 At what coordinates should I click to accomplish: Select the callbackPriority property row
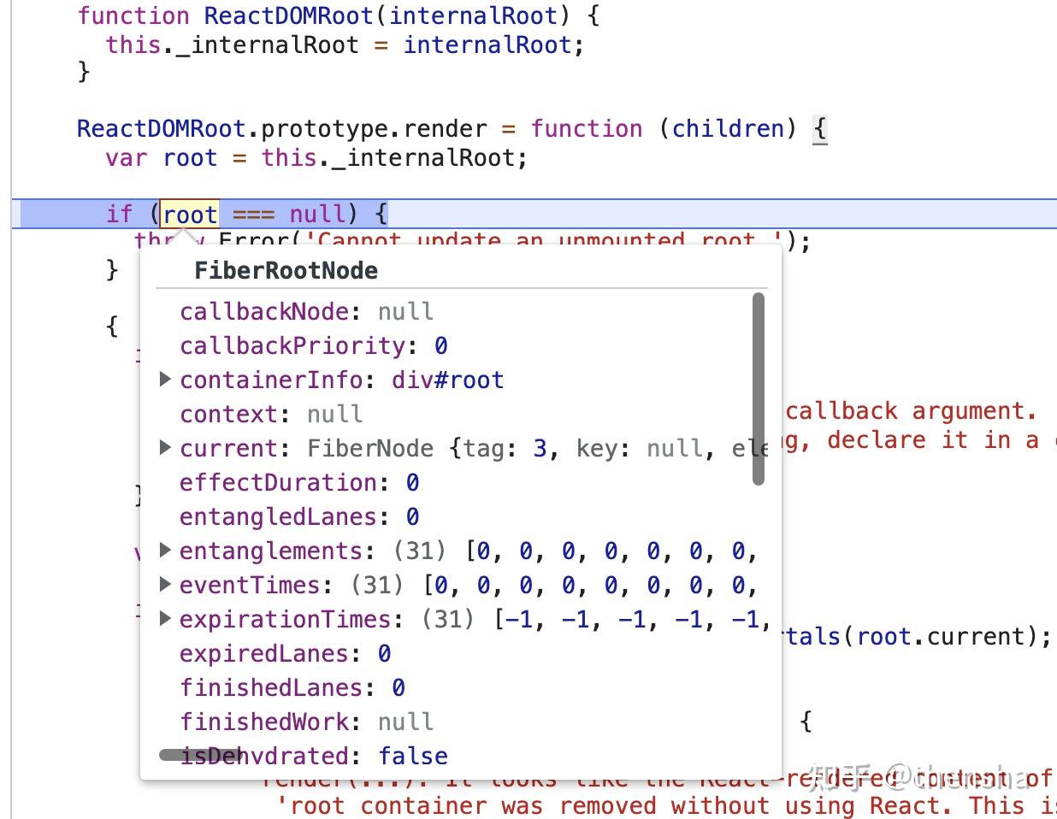click(312, 345)
